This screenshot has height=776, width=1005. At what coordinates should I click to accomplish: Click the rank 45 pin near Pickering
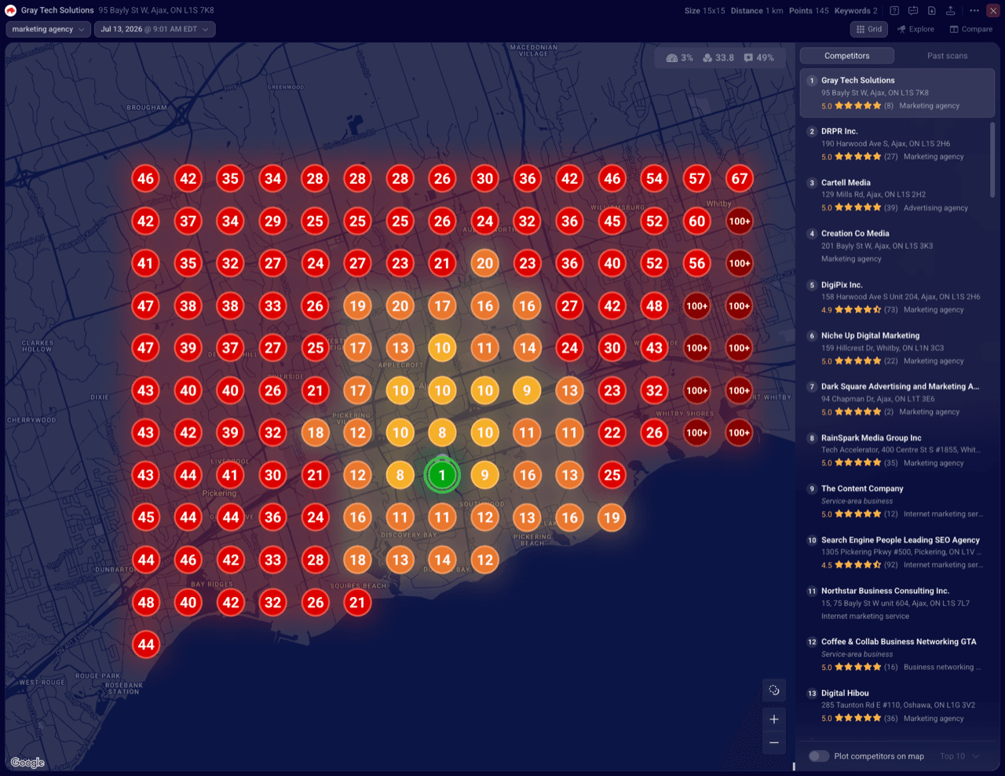[146, 518]
